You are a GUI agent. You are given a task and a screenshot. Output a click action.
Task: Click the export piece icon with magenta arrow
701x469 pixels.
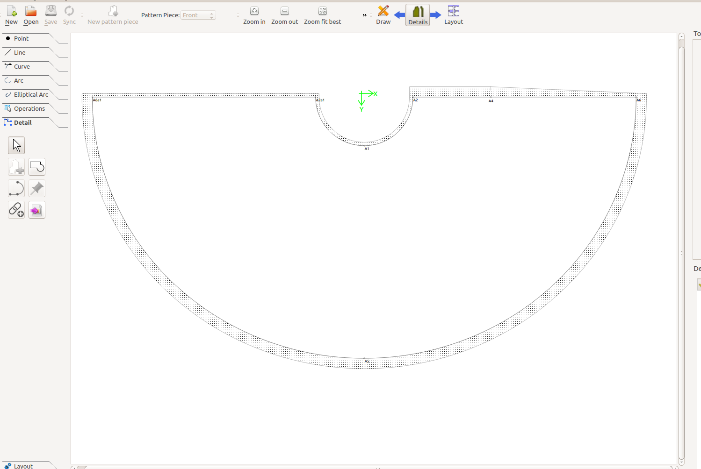[37, 210]
